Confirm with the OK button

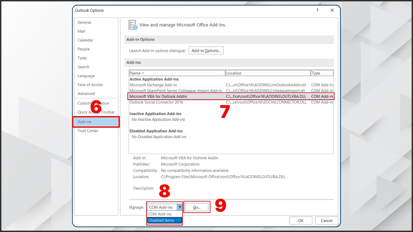301,221
